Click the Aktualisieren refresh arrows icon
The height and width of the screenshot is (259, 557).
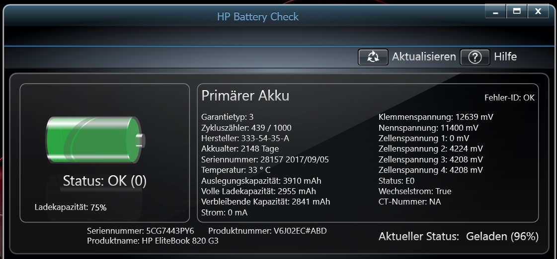pyautogui.click(x=373, y=57)
